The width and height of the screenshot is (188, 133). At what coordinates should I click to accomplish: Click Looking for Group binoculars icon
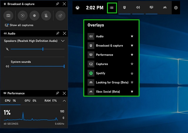91,82
